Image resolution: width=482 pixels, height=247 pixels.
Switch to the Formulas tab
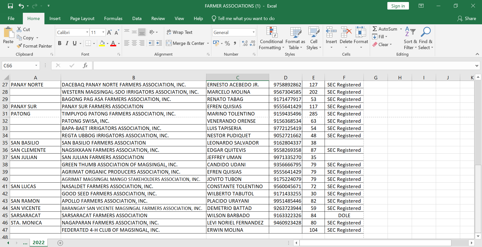[x=113, y=18]
